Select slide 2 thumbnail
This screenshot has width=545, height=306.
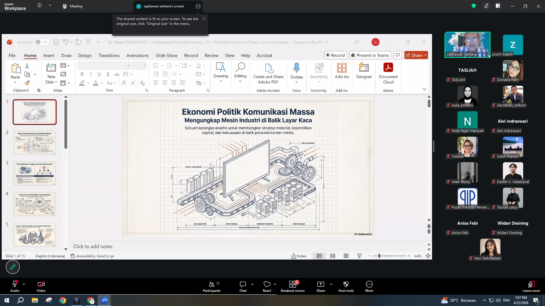(35, 143)
